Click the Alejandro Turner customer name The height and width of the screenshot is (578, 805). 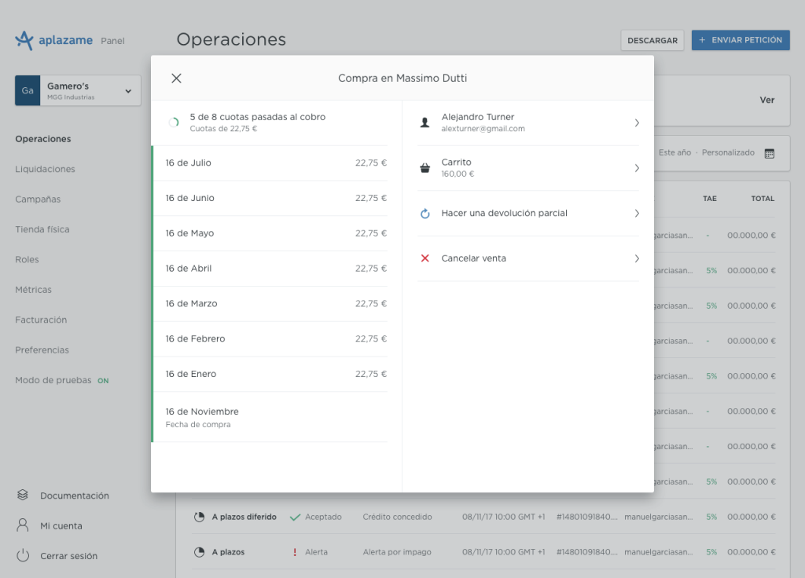[477, 117]
